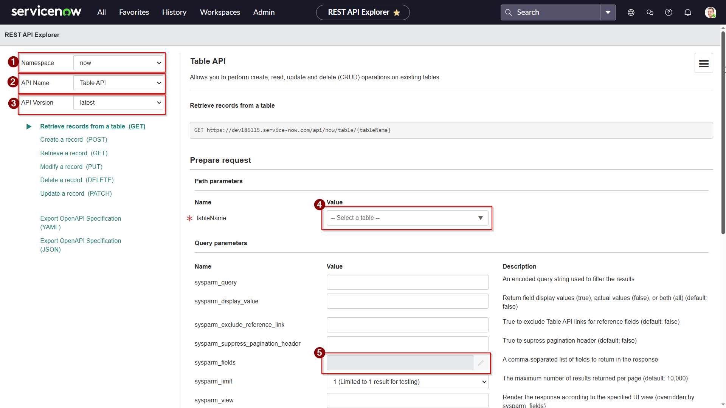
Task: Click the favorite star on REST API Explorer
Action: tap(397, 12)
